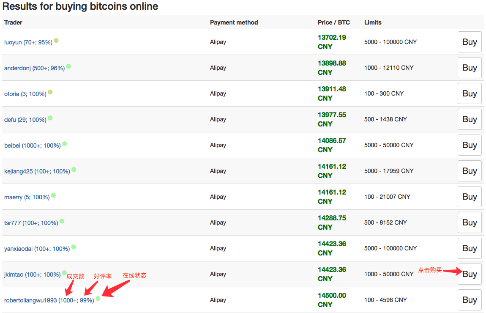This screenshot has height=313, width=486.
Task: Click Buy in the beibei row
Action: 470,145
